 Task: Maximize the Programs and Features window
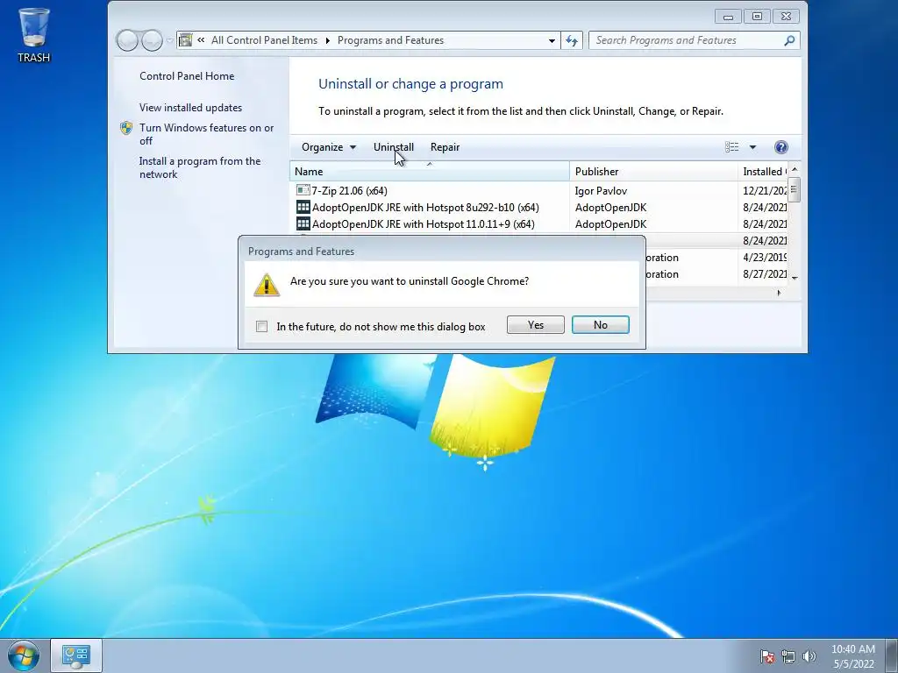[757, 17]
